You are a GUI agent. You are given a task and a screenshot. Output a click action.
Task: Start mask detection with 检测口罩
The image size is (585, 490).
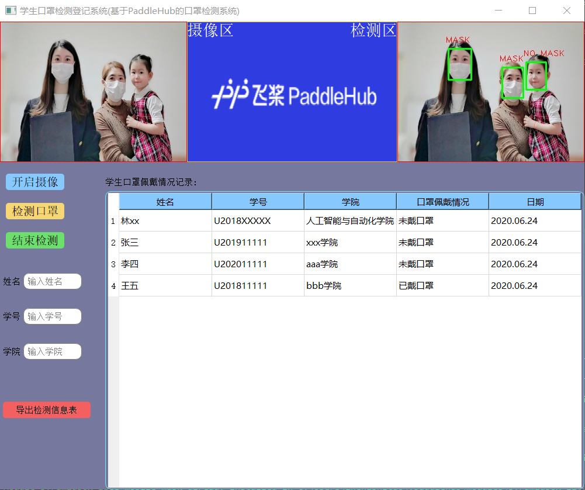point(35,211)
